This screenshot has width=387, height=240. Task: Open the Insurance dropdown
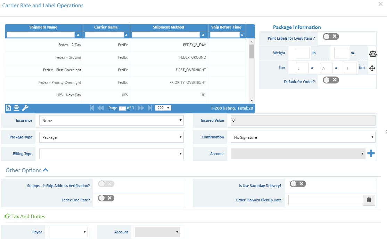111,121
